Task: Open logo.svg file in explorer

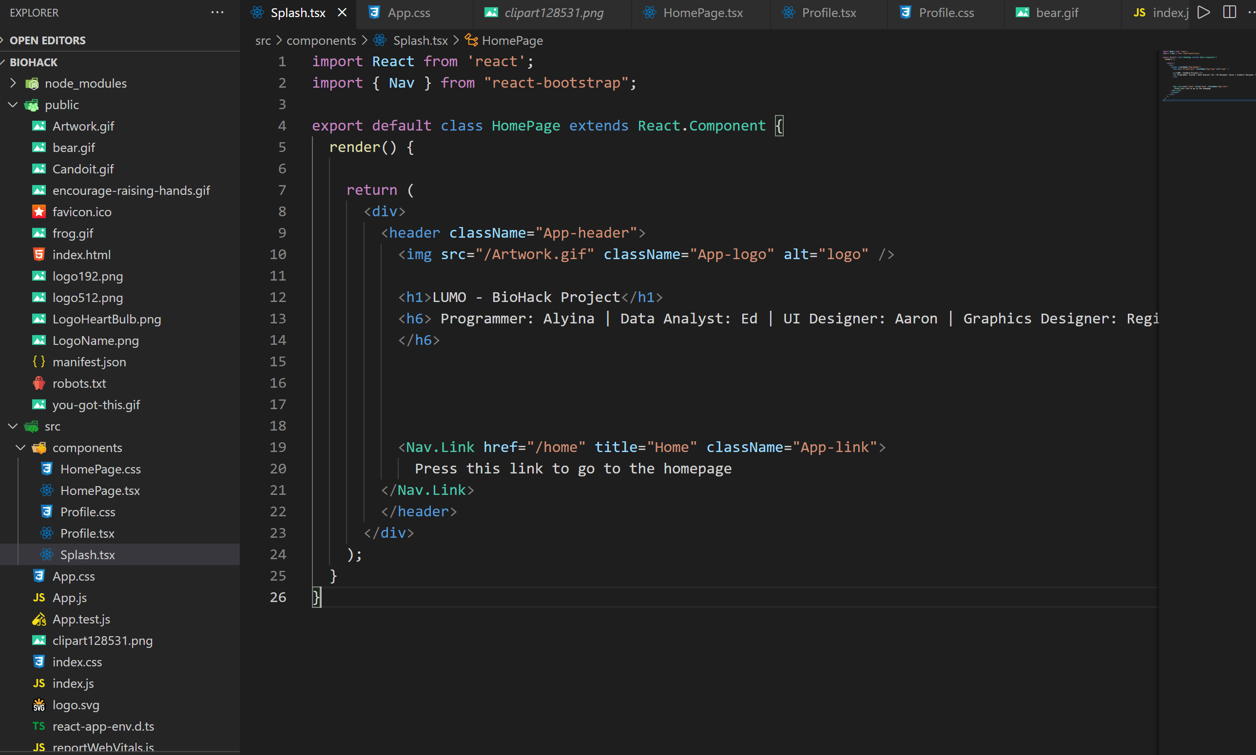Action: [x=76, y=705]
